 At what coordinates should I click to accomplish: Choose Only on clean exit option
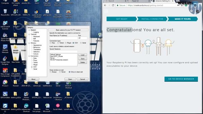69,72
